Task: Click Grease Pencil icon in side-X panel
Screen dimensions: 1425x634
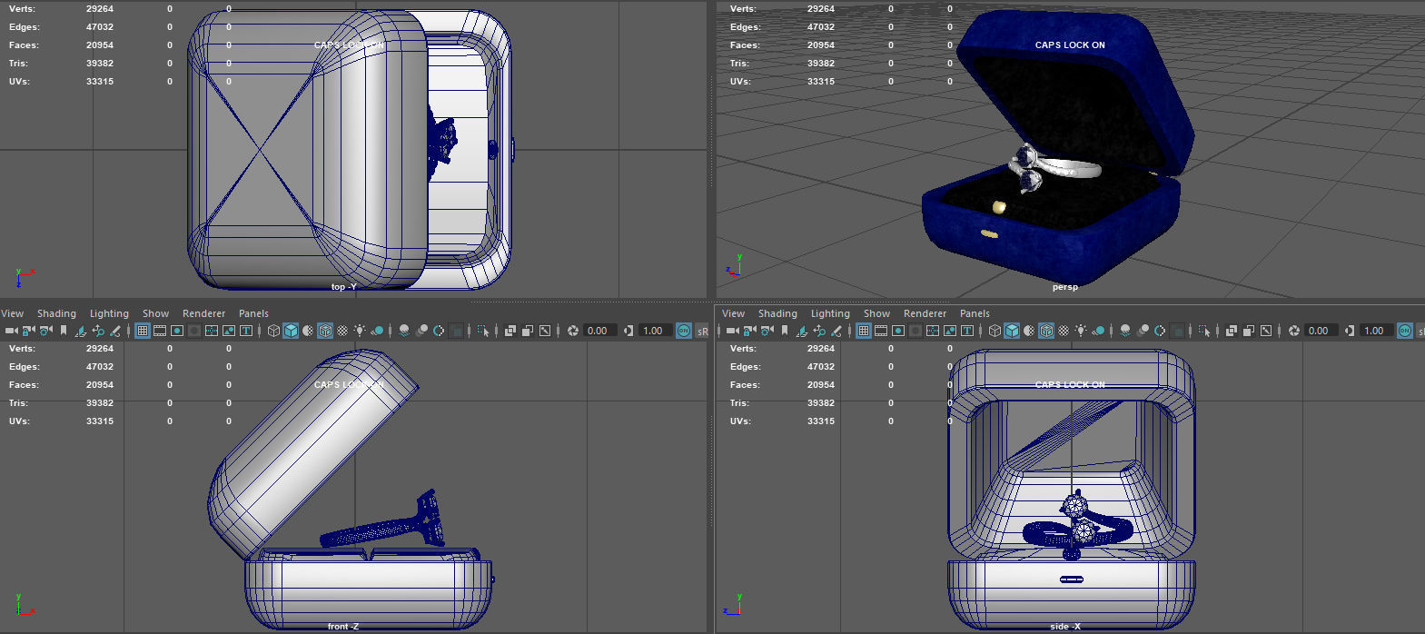Action: point(836,331)
